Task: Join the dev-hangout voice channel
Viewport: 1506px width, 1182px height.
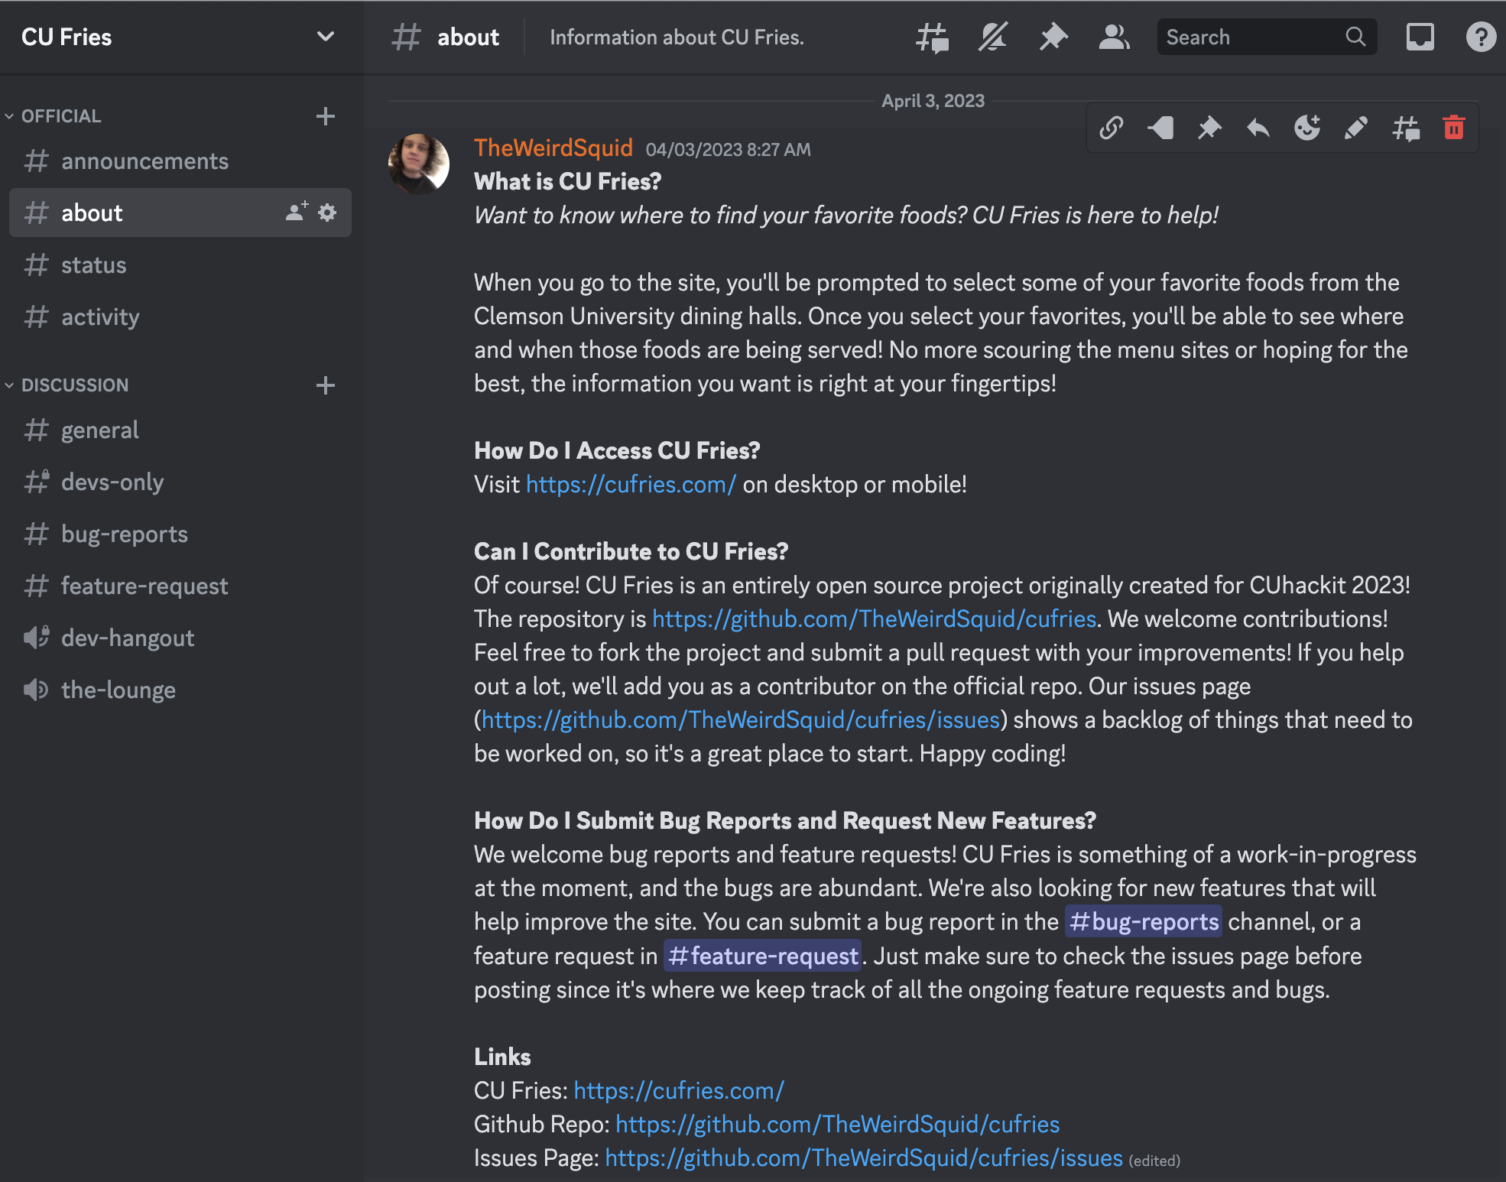Action: [180, 638]
